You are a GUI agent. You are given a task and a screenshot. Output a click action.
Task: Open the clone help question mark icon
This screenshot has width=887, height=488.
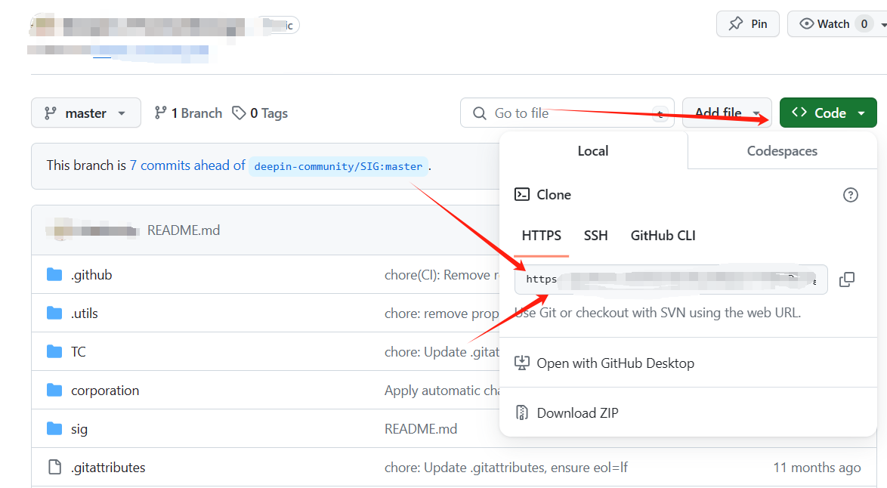coord(850,195)
